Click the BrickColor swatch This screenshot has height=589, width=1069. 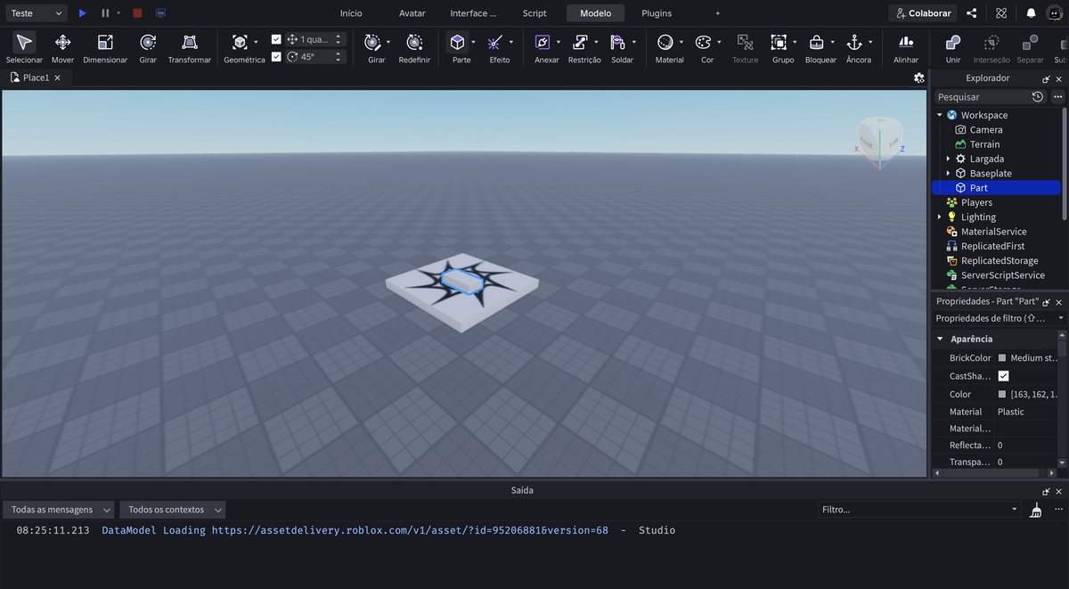click(1002, 358)
